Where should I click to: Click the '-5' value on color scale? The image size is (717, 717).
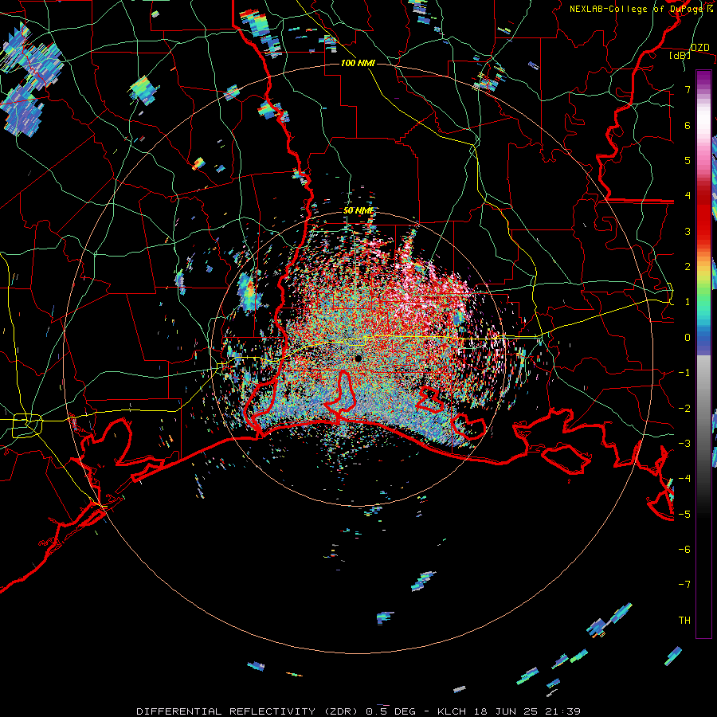(684, 514)
